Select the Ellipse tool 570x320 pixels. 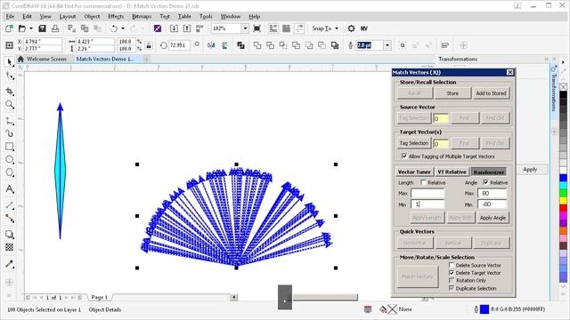(x=10, y=160)
